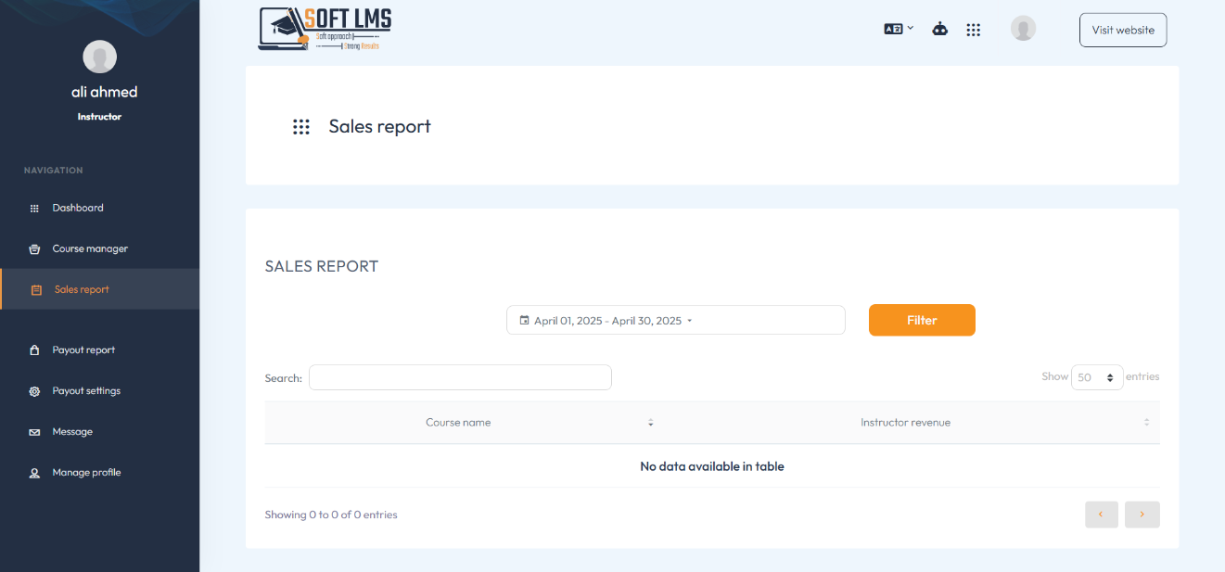Open Dashboard from navigation
Image resolution: width=1225 pixels, height=572 pixels.
[99, 209]
